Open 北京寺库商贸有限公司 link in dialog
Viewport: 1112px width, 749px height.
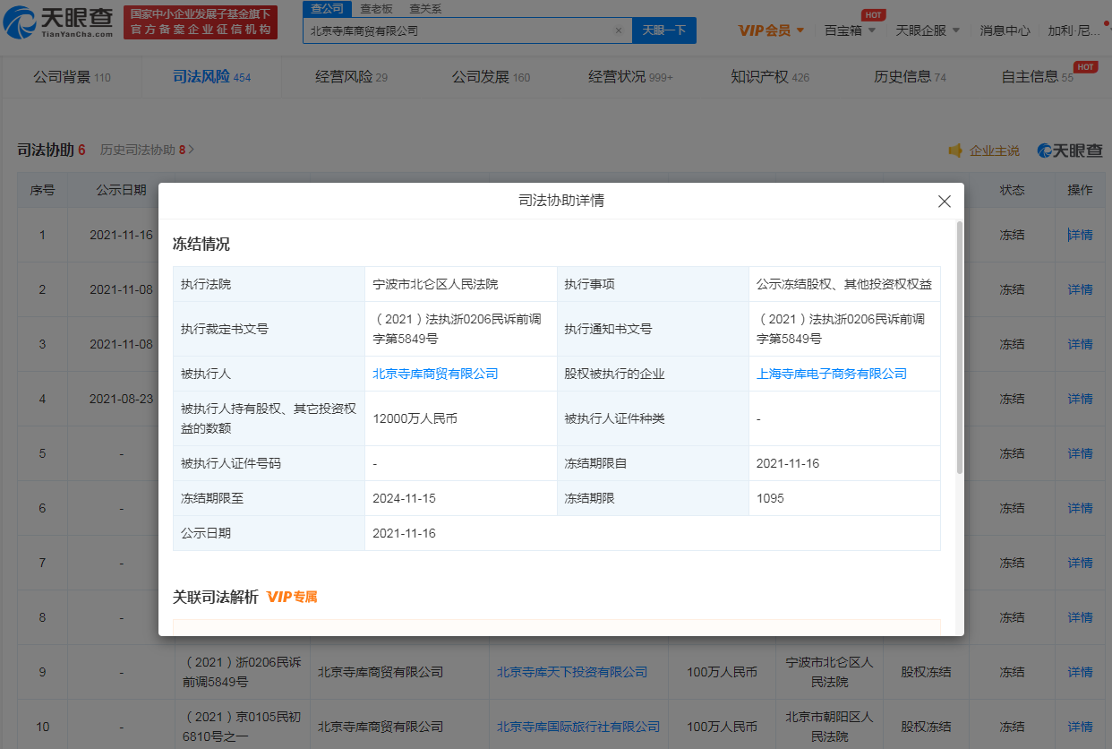435,374
